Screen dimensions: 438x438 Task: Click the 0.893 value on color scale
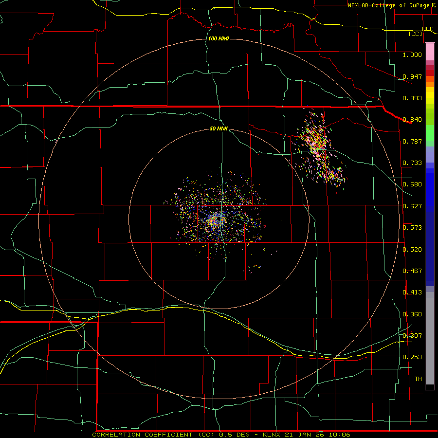tap(412, 98)
